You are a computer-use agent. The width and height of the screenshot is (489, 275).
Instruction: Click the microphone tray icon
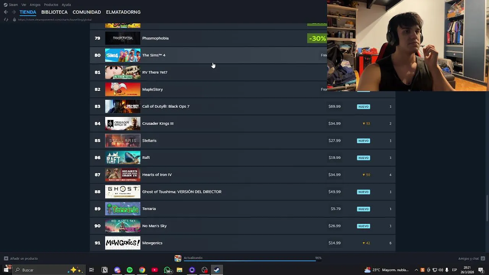447,270
